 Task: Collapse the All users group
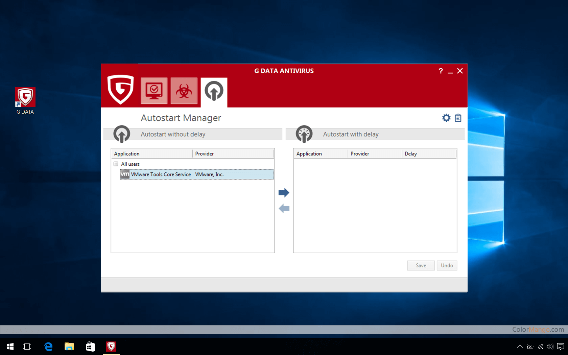pos(116,164)
